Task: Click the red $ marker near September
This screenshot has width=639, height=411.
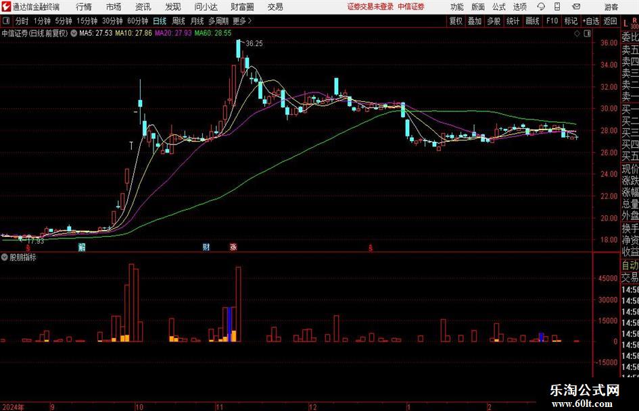Action: [28, 248]
